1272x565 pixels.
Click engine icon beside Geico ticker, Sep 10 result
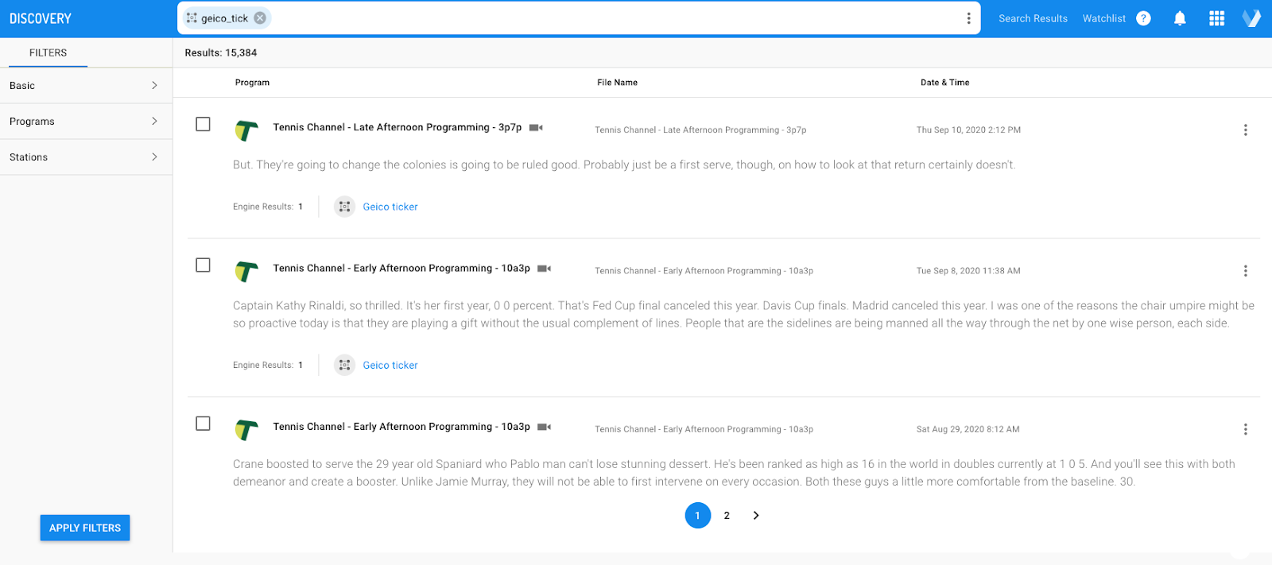[344, 207]
